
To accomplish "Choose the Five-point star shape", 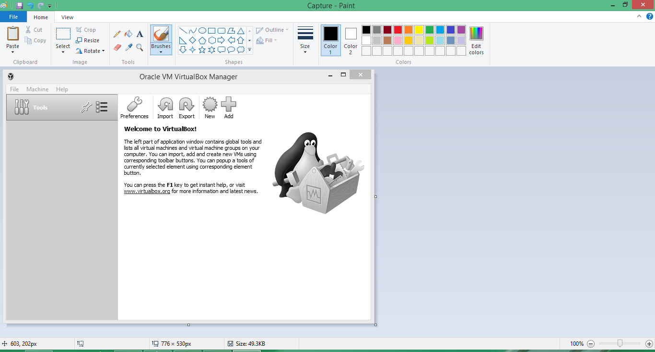I will (x=202, y=49).
